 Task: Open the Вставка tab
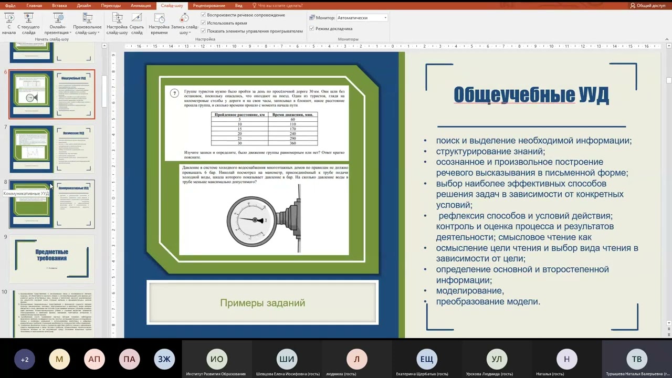point(59,5)
